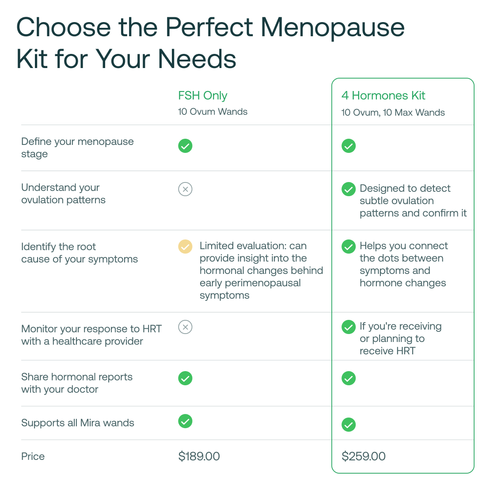Click '10 Ovum, 10 Max Wands' subtitle
Viewport: 486px width, 486px height.
(x=393, y=112)
